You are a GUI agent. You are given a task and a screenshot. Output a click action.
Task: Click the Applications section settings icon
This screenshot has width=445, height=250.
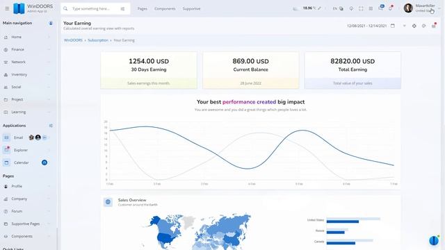(51, 126)
